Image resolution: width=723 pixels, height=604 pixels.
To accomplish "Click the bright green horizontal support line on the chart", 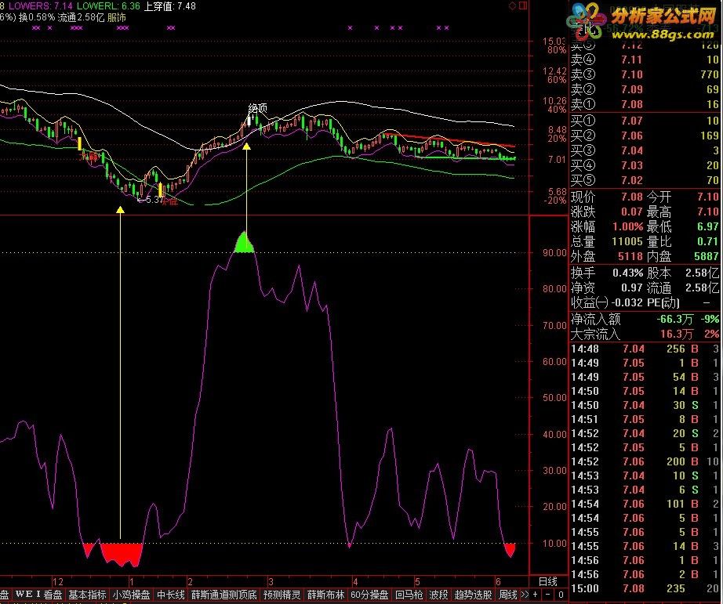I will [x=465, y=158].
